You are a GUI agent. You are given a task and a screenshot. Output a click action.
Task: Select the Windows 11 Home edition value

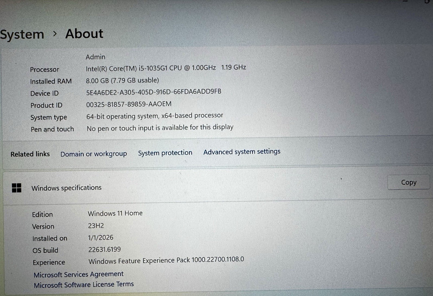pos(115,213)
